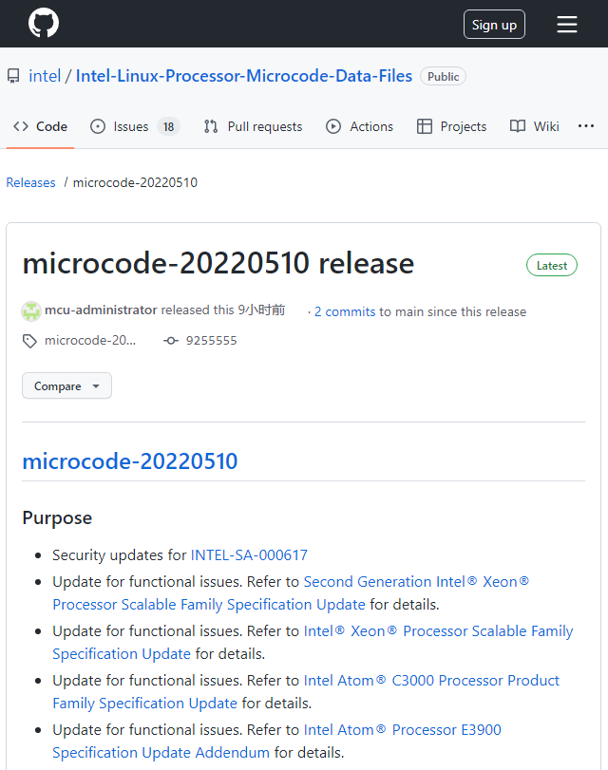The image size is (608, 770).
Task: Click the Projects table icon
Action: click(x=424, y=126)
